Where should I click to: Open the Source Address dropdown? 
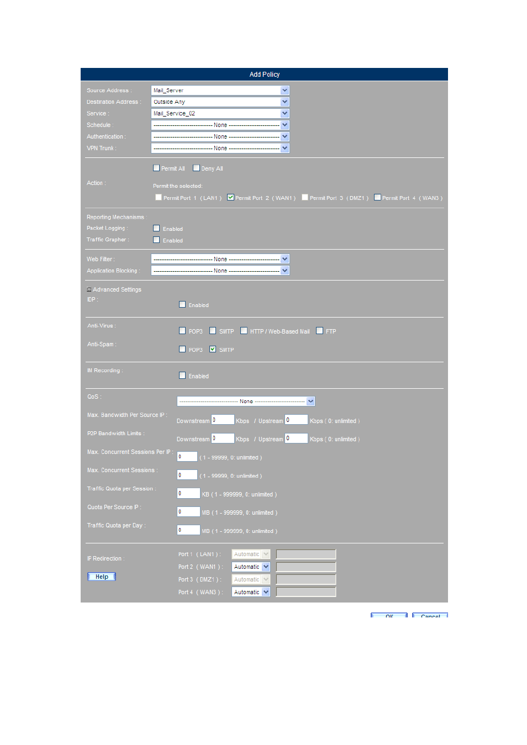[284, 91]
